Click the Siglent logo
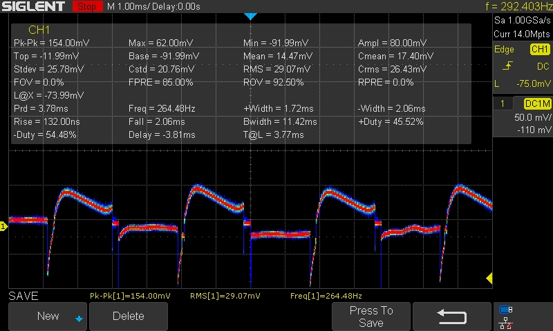This screenshot has height=331, width=553. coord(33,6)
